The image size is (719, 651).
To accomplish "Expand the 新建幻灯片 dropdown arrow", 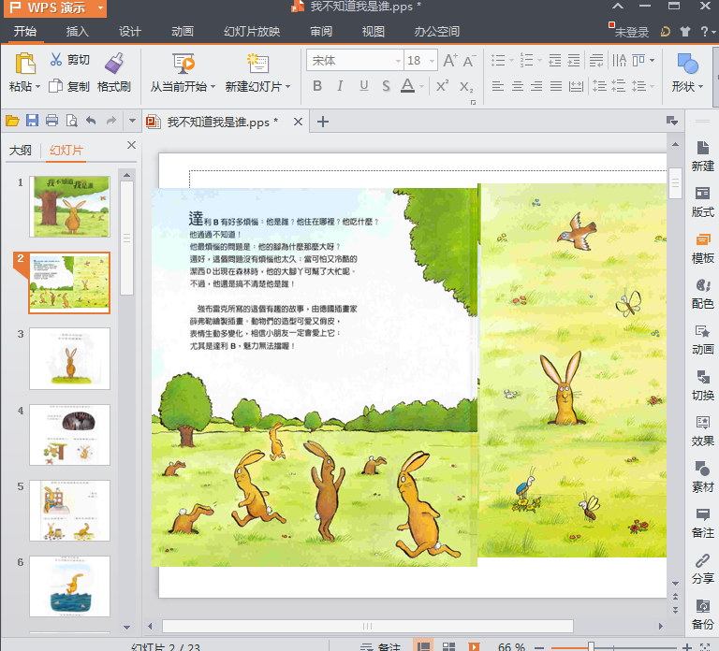I will click(x=287, y=87).
